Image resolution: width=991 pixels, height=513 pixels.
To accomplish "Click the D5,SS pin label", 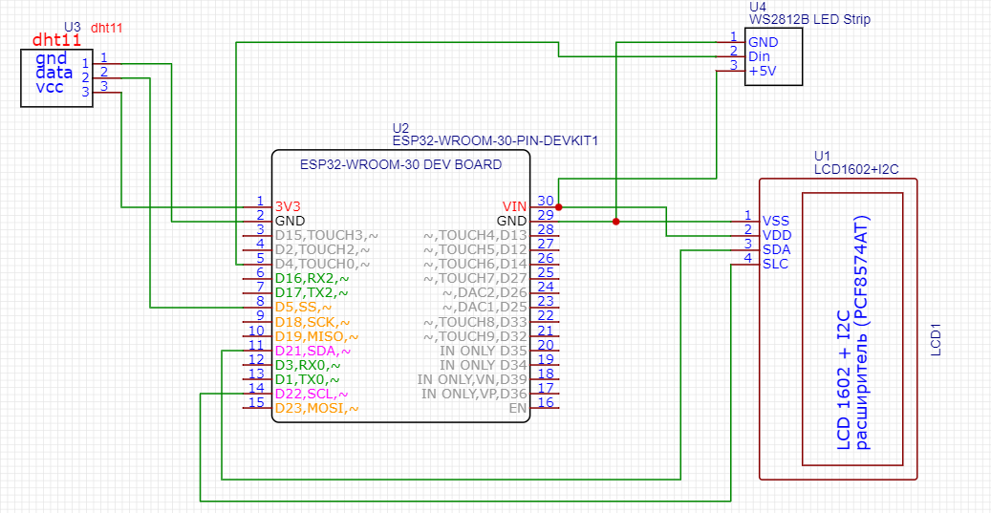I will click(303, 308).
